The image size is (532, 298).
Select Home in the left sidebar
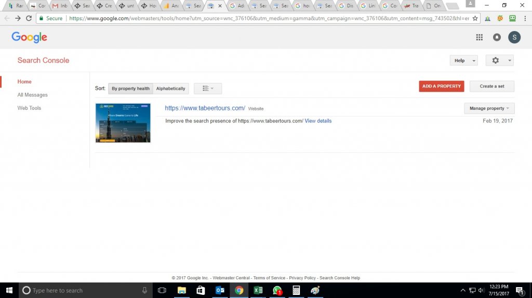pyautogui.click(x=24, y=81)
